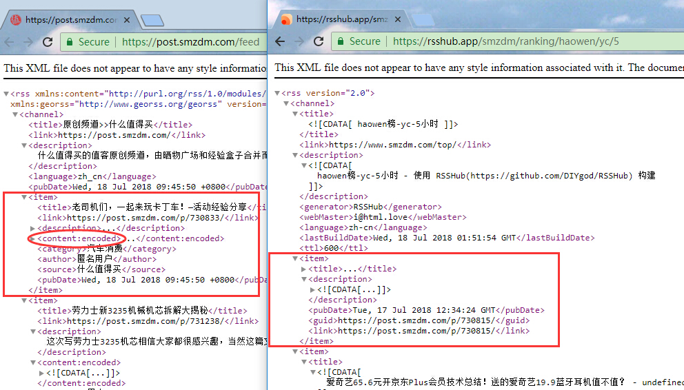Collapse the description node under right channel
This screenshot has width=684, height=390.
tap(295, 155)
